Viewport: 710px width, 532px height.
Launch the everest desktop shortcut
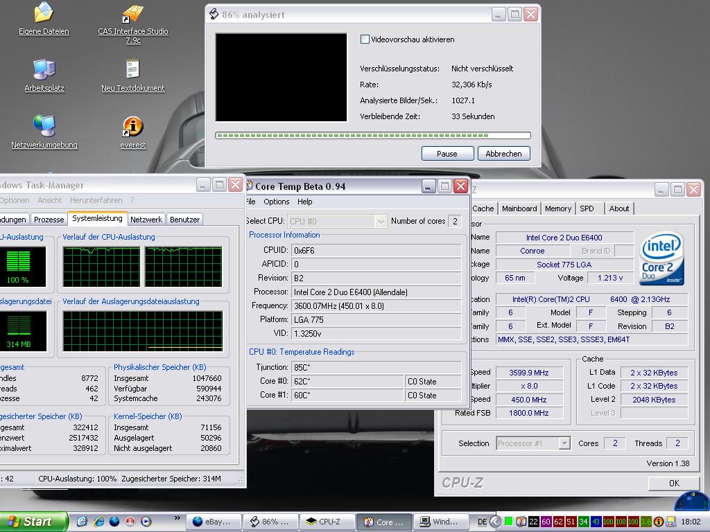pyautogui.click(x=132, y=132)
